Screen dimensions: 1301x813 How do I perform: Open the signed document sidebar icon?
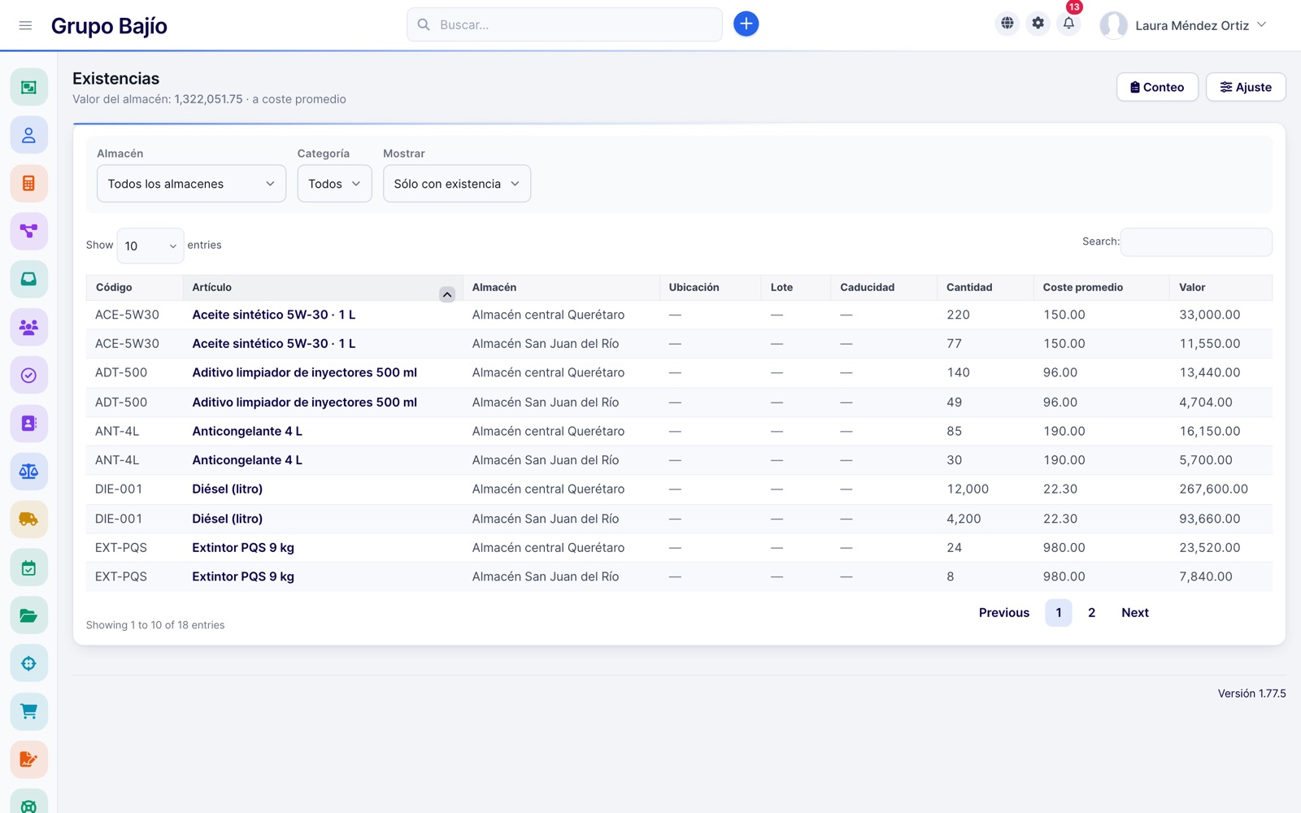coord(28,759)
